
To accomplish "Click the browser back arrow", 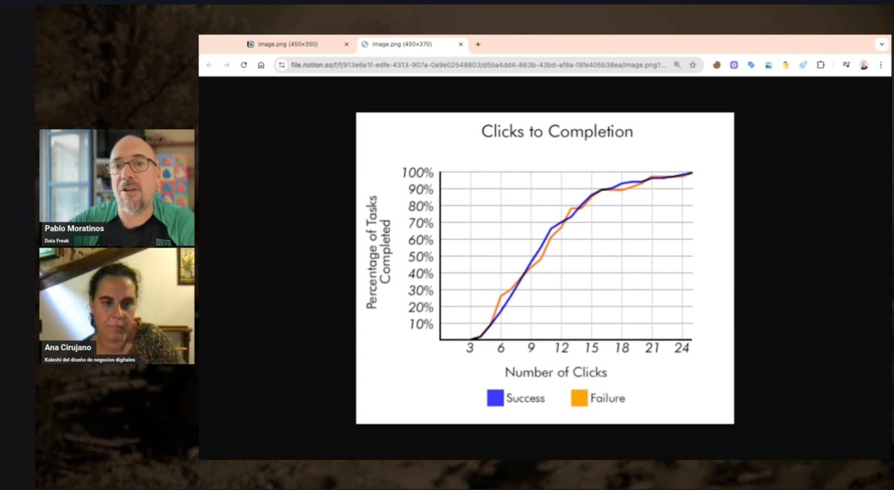I will click(x=209, y=65).
